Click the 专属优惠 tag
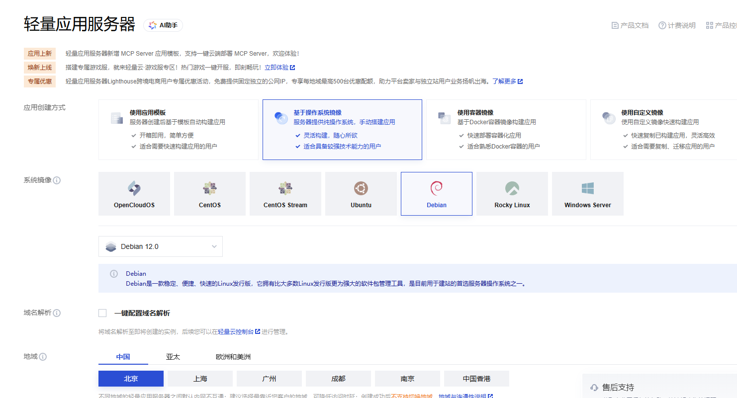The width and height of the screenshot is (737, 398). [40, 81]
